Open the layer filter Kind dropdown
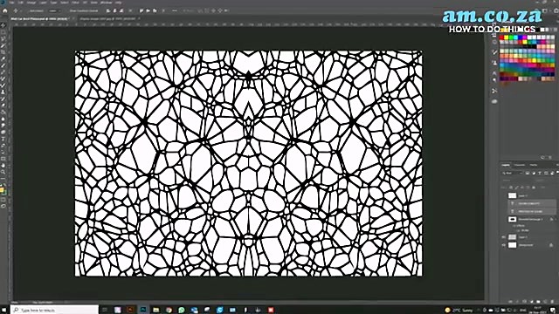Image resolution: width=559 pixels, height=314 pixels. pyautogui.click(x=512, y=173)
